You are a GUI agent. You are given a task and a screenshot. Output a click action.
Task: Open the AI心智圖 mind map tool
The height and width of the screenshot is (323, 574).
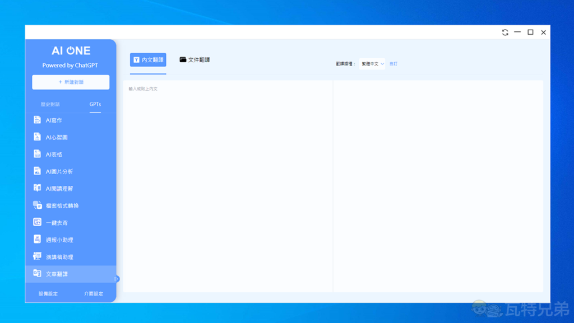tap(56, 137)
